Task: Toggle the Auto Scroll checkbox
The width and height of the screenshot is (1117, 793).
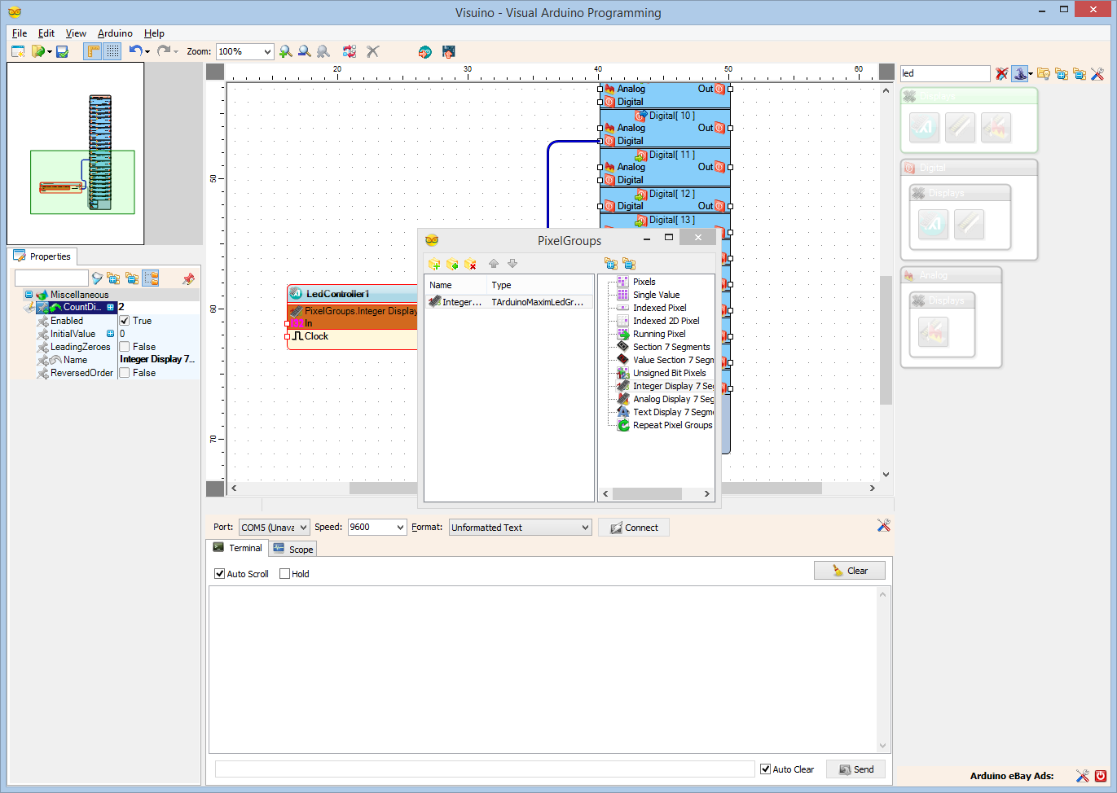Action: tap(218, 573)
